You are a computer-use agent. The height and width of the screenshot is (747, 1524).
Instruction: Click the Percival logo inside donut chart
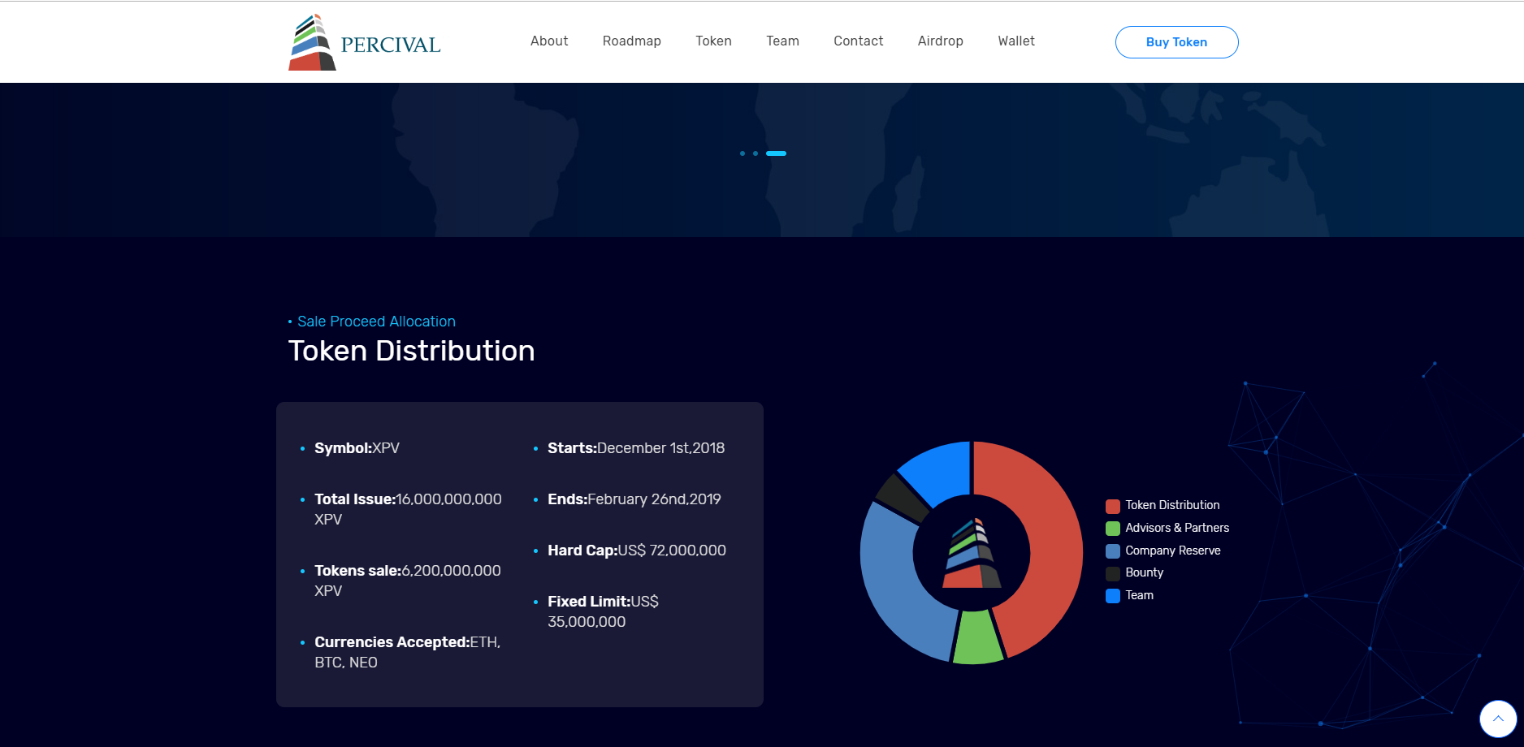point(972,553)
